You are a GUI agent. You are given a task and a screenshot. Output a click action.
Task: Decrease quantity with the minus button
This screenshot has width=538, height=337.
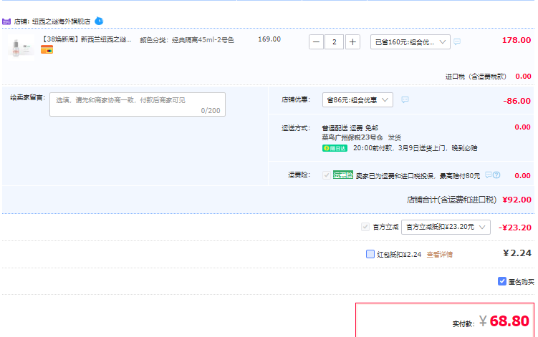[316, 42]
